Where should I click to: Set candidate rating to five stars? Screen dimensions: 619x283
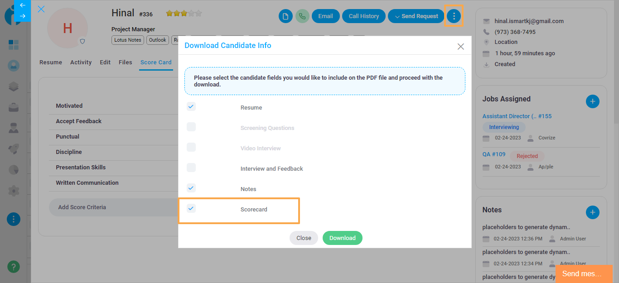(198, 14)
